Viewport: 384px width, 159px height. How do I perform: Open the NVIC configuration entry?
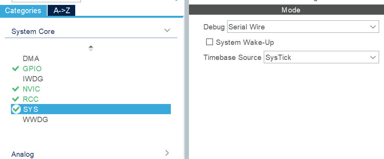(x=31, y=89)
